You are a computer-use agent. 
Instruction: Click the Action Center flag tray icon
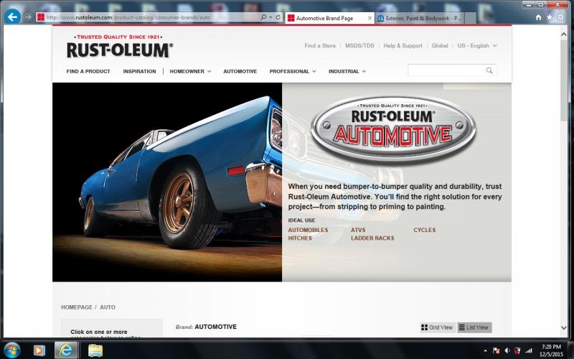(x=497, y=351)
